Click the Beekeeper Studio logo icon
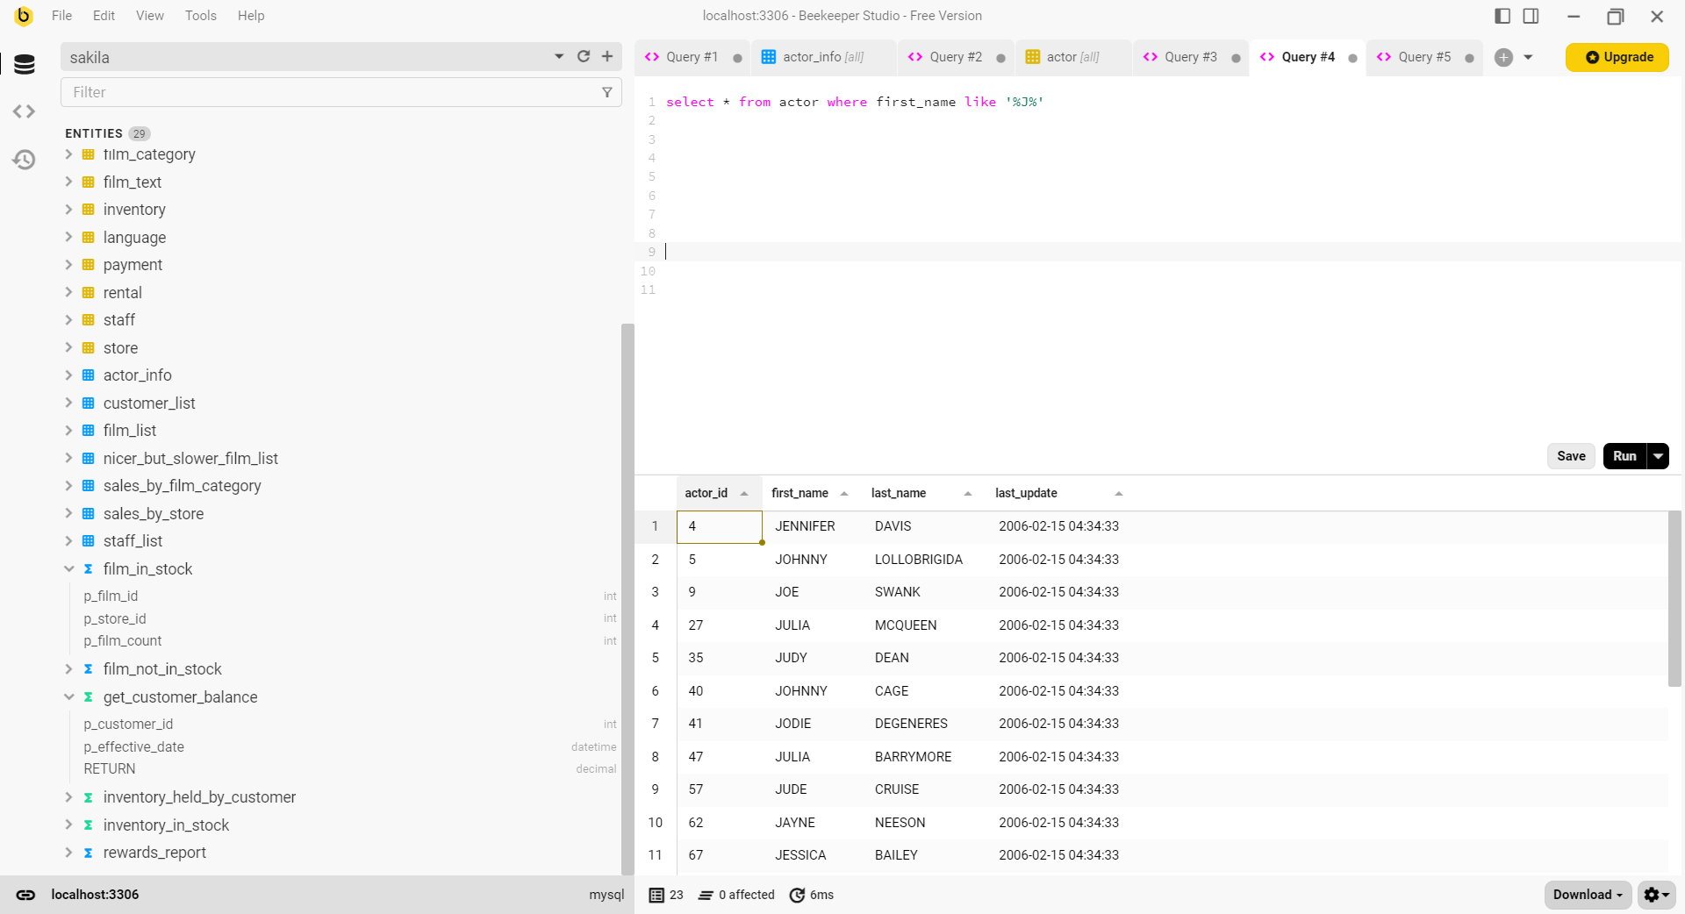Screen dimensions: 1685x914 coord(23,15)
